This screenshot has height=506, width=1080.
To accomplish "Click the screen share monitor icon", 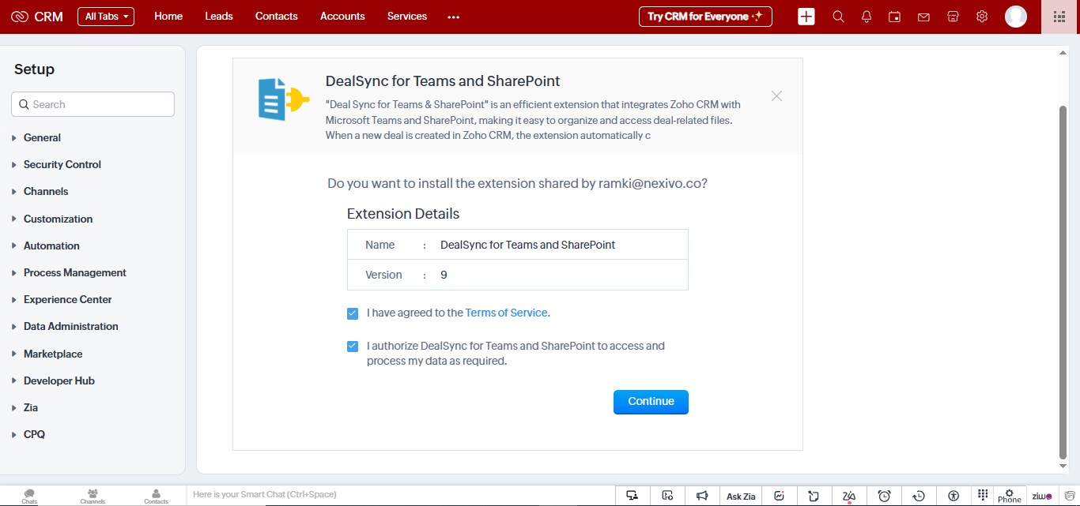I will (632, 496).
